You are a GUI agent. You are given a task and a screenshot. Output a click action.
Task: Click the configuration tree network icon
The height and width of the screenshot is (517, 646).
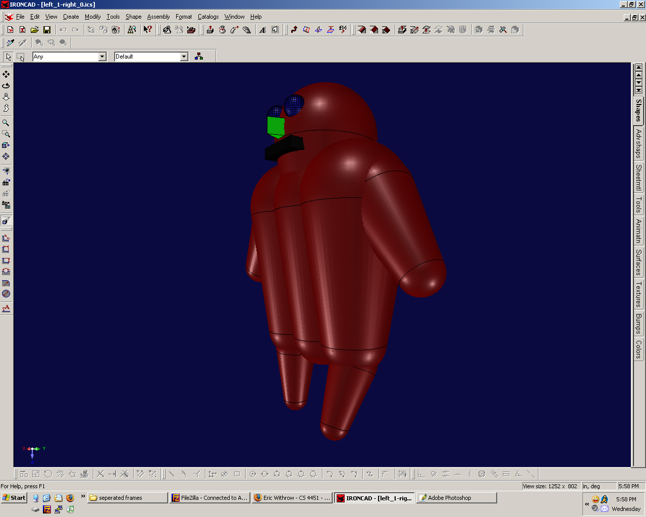coord(199,57)
